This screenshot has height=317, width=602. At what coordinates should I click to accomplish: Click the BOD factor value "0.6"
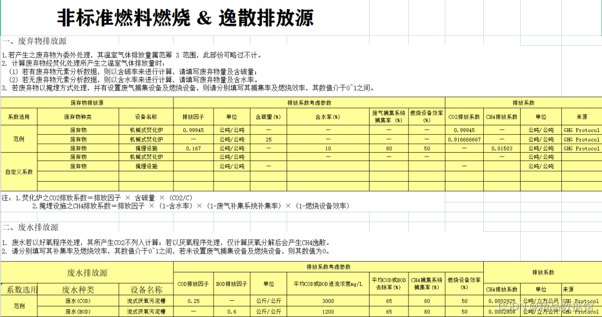231,311
